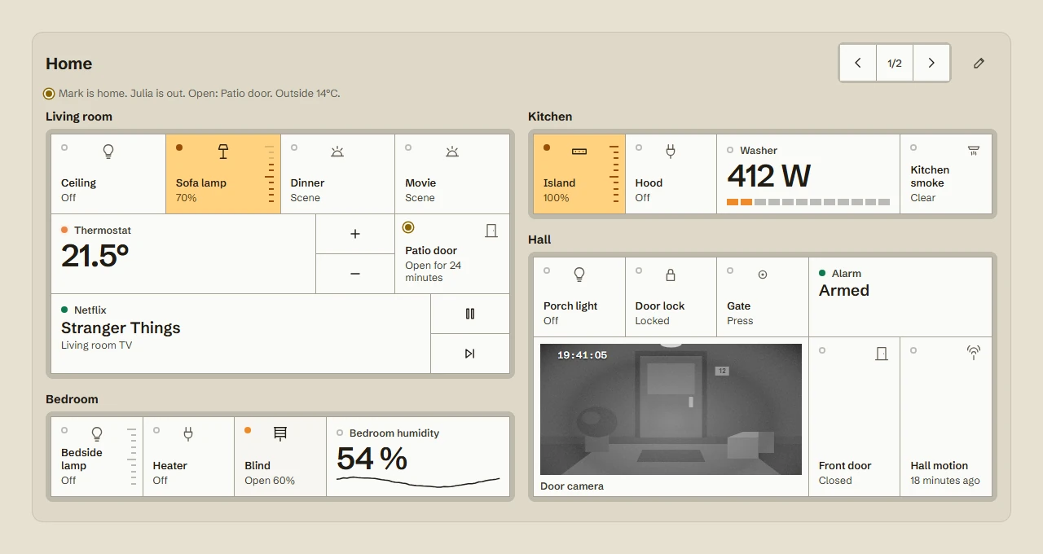Screen dimensions: 1043x554
Task: Decrease thermostat temperature with minus
Action: point(355,274)
